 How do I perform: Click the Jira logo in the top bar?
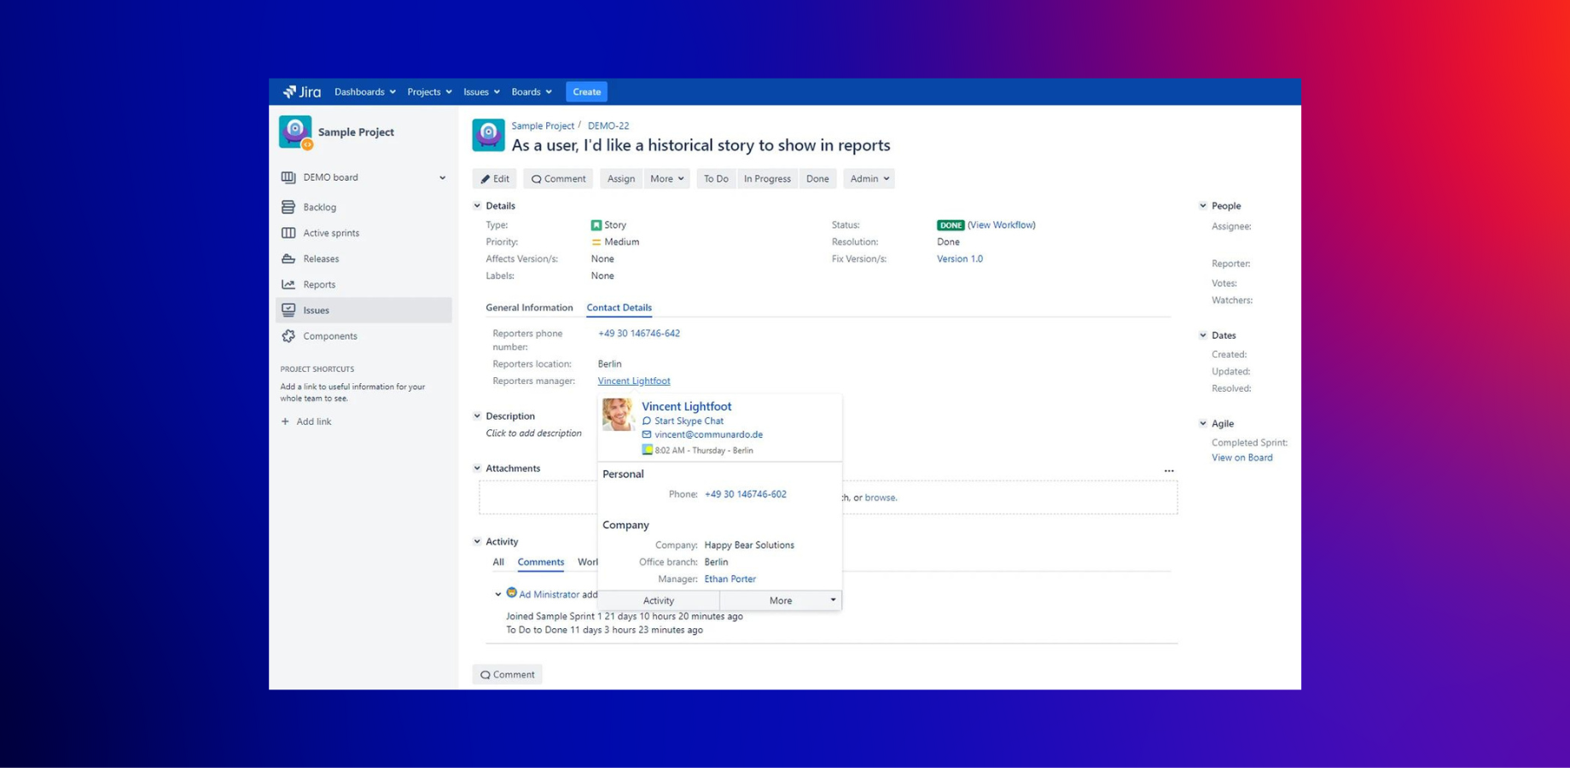[302, 91]
